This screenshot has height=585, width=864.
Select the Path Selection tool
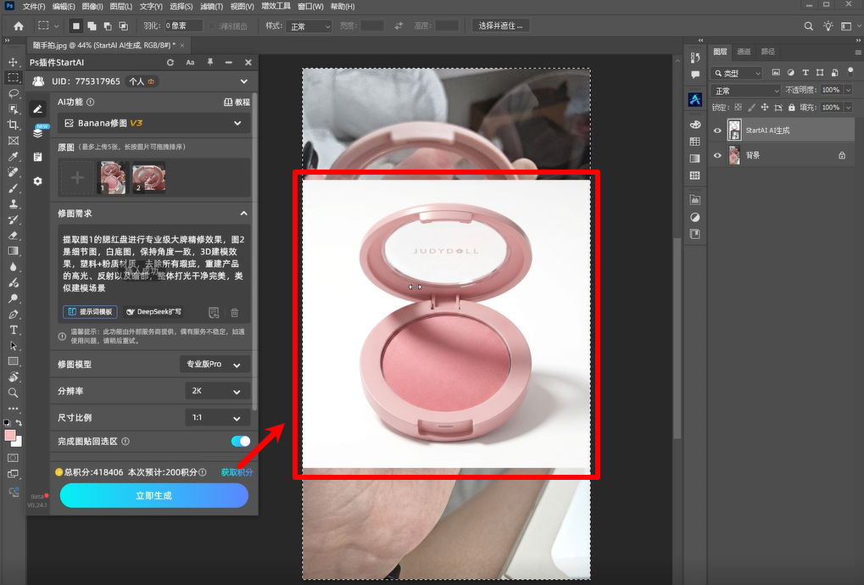point(14,346)
